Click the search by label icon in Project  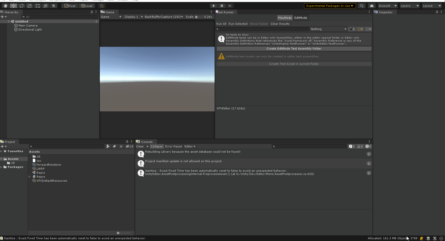115,146
